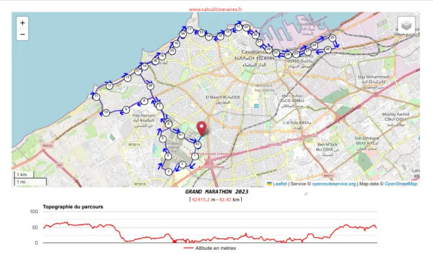Zoom in on the map
Screen dimensions: 433x272
point(23,23)
